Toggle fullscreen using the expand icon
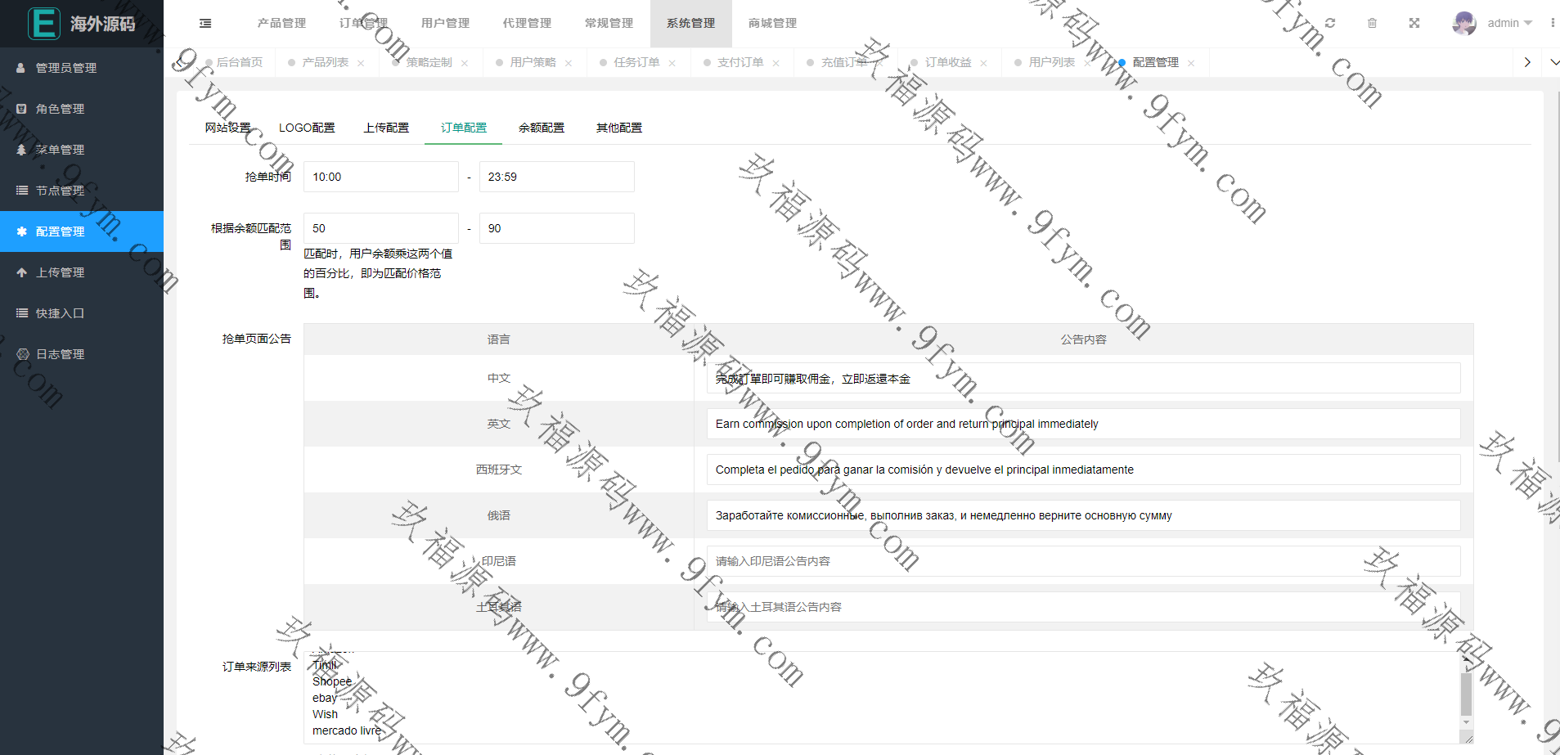This screenshot has height=755, width=1560. coord(1414,24)
